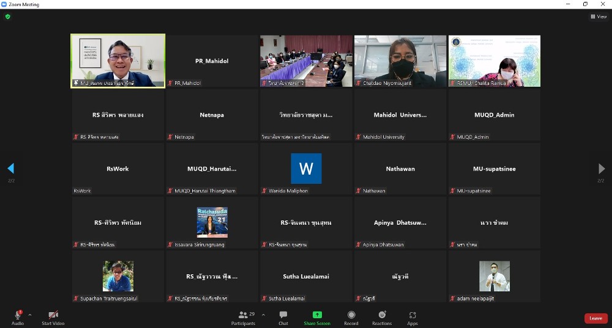Start recording with the Record button
The height and width of the screenshot is (328, 612).
[351, 317]
